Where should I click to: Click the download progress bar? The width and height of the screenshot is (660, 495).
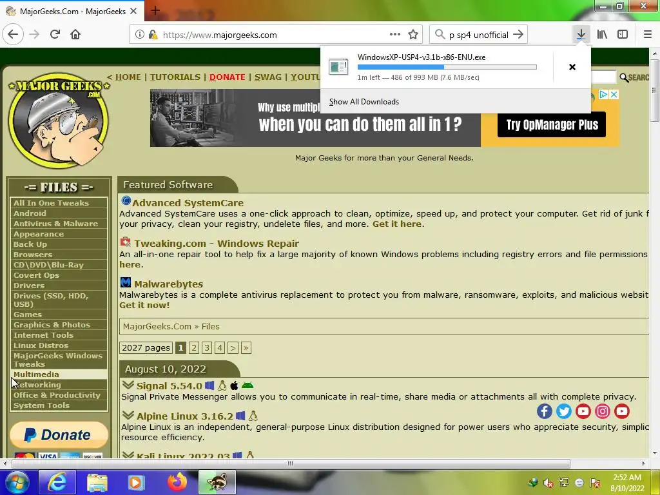click(447, 67)
